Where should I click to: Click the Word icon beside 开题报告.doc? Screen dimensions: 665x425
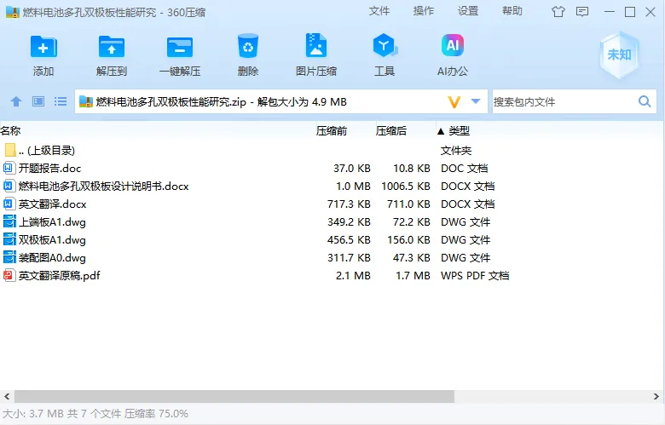coord(8,169)
